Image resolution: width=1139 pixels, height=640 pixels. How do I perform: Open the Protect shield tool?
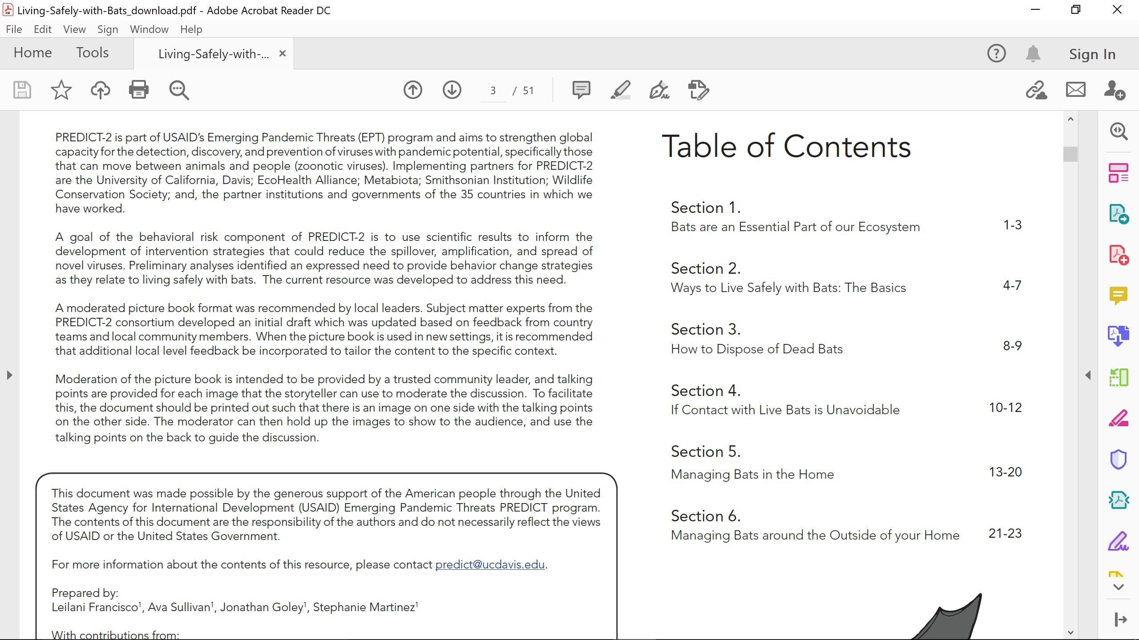click(x=1118, y=460)
